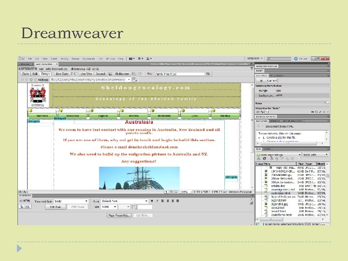Viewport: 348px width, 261px height.
Task: Open the DESIGNER workspace switcher
Action: (x=255, y=58)
